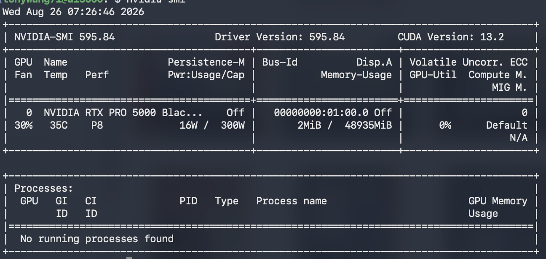The image size is (546, 259).
Task: Click 'Volatile Uncorr. ECC' header
Action: coord(468,62)
